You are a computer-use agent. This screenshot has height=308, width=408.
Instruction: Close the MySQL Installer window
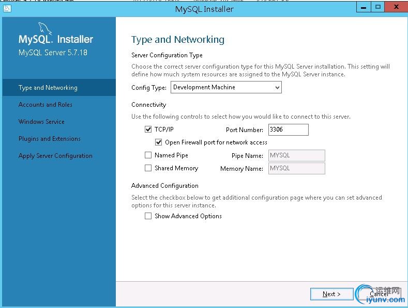[396, 7]
